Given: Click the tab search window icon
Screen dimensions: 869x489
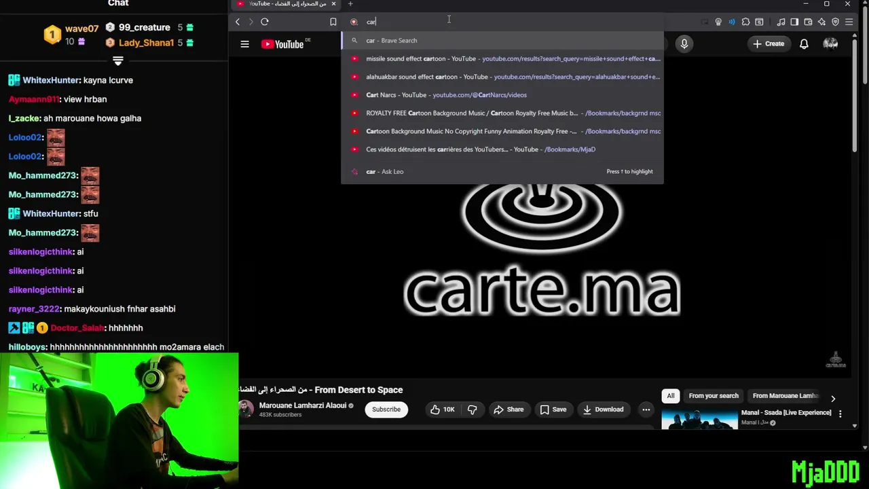Looking at the screenshot, I should pyautogui.click(x=759, y=22).
